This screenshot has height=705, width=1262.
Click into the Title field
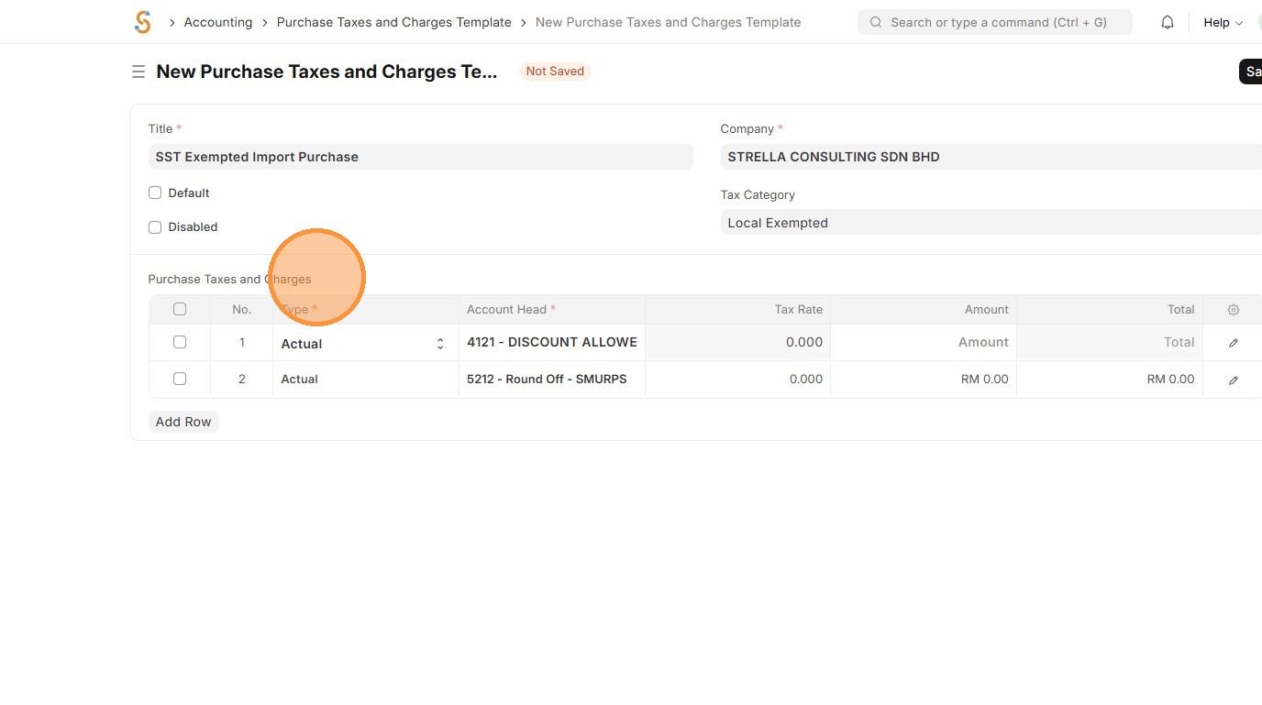click(x=420, y=157)
